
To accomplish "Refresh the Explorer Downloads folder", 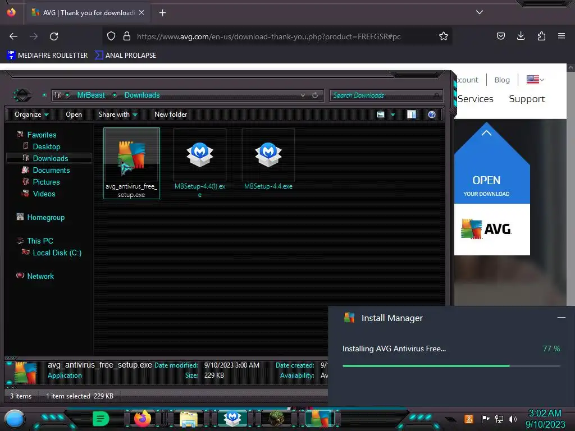I will pos(315,95).
